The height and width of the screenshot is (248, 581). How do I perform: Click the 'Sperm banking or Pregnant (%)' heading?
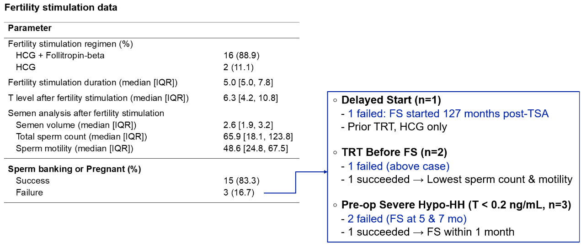click(x=75, y=169)
